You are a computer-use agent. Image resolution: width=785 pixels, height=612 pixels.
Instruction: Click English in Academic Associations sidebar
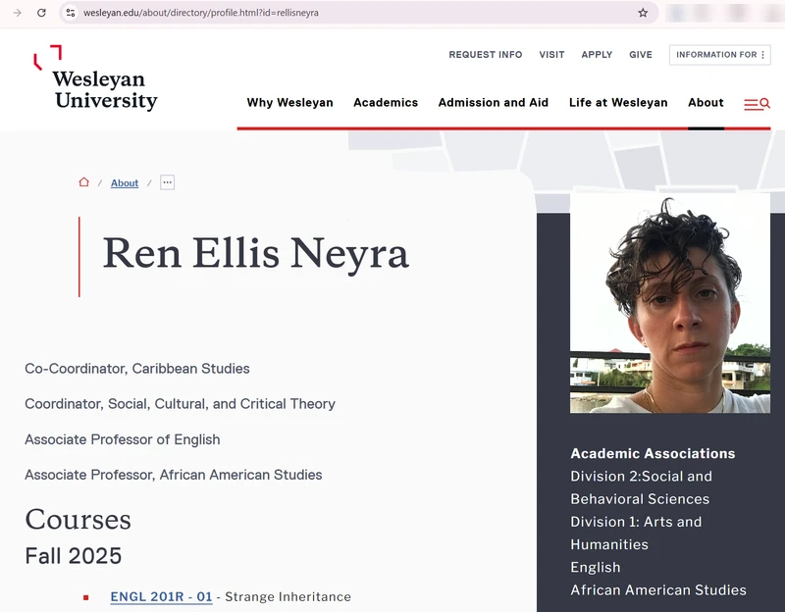tap(596, 567)
